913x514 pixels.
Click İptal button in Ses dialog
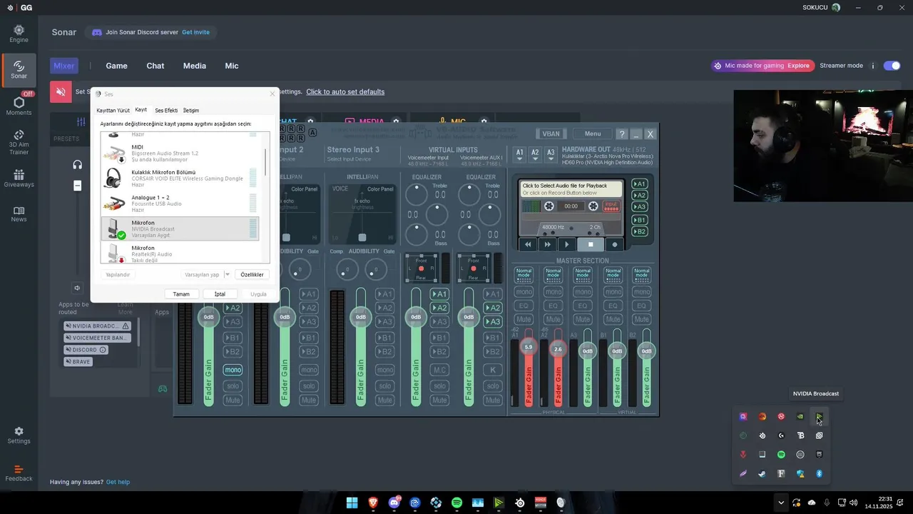coord(220,294)
